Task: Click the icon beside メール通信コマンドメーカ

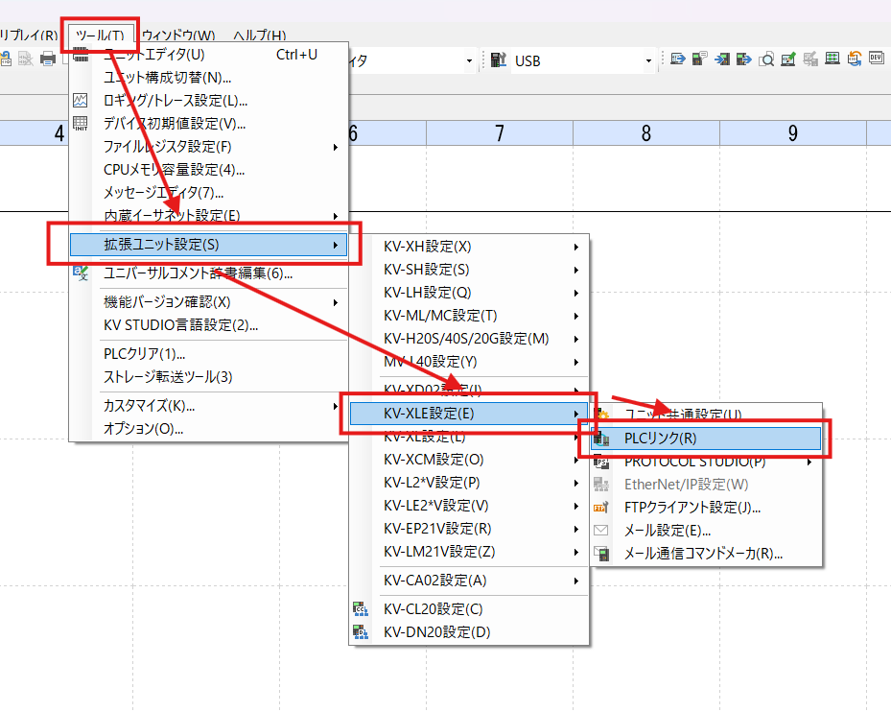Action: [601, 554]
